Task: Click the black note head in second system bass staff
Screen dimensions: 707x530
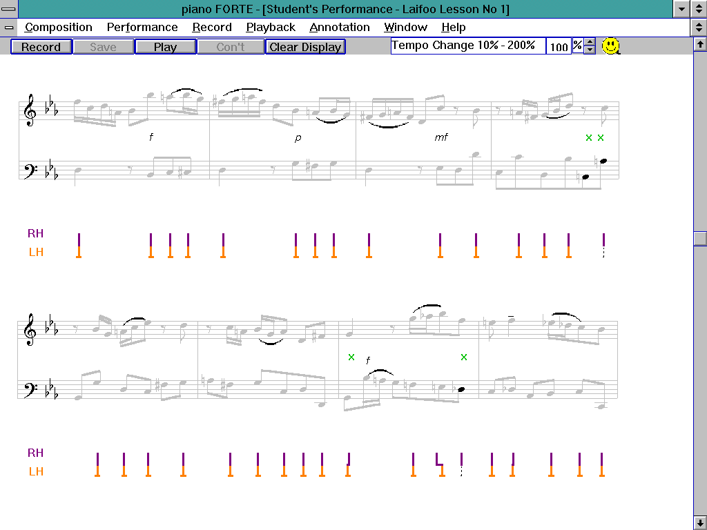Action: (461, 389)
